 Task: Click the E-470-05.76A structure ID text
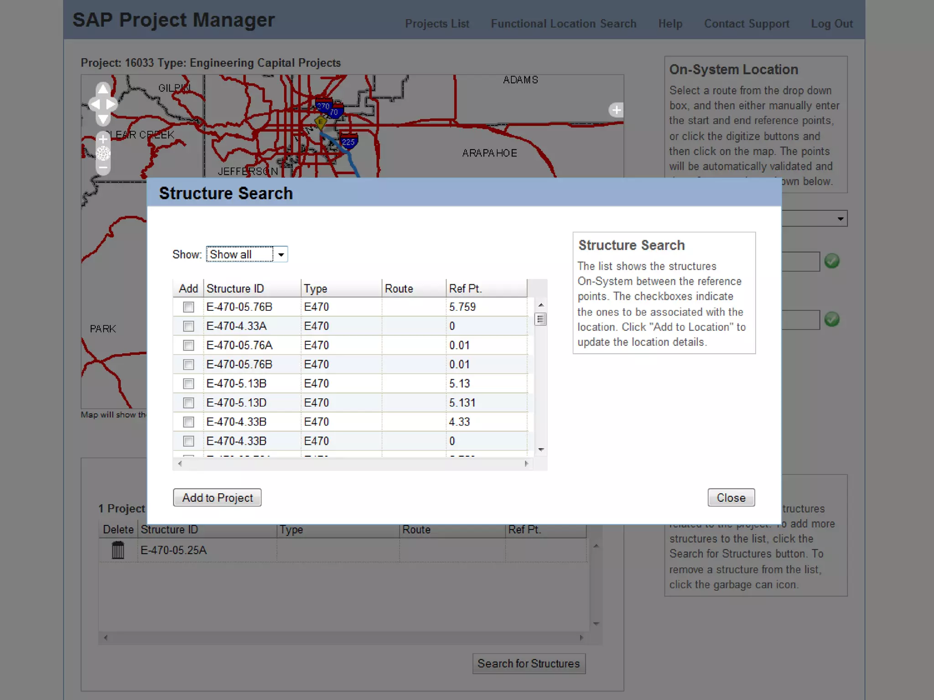tap(239, 345)
